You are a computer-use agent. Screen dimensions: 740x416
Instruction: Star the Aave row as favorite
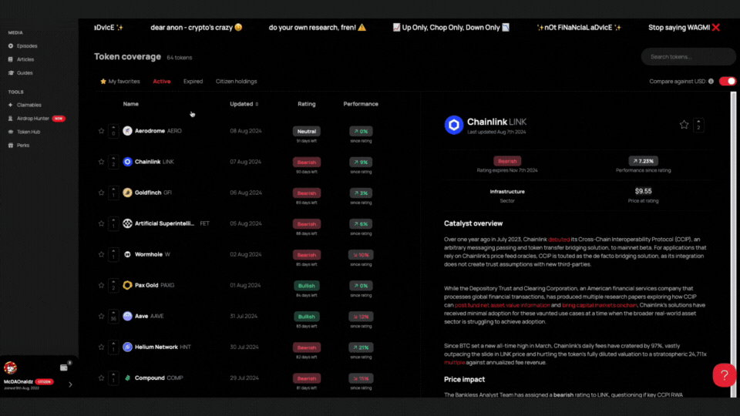[101, 316]
